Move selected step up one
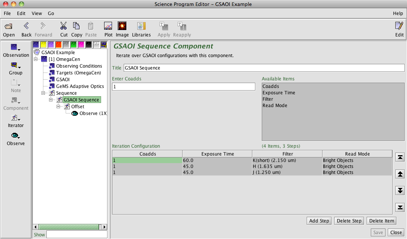407x239 pixels. click(400, 174)
